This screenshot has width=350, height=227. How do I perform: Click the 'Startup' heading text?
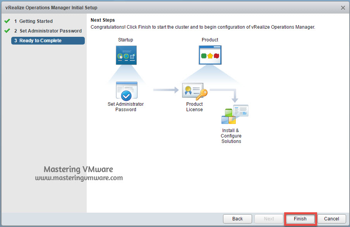pyautogui.click(x=125, y=40)
